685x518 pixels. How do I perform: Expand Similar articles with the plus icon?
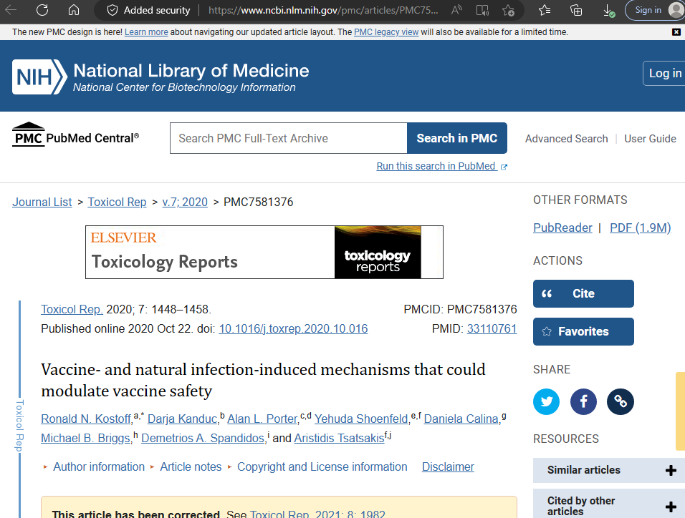coord(671,470)
